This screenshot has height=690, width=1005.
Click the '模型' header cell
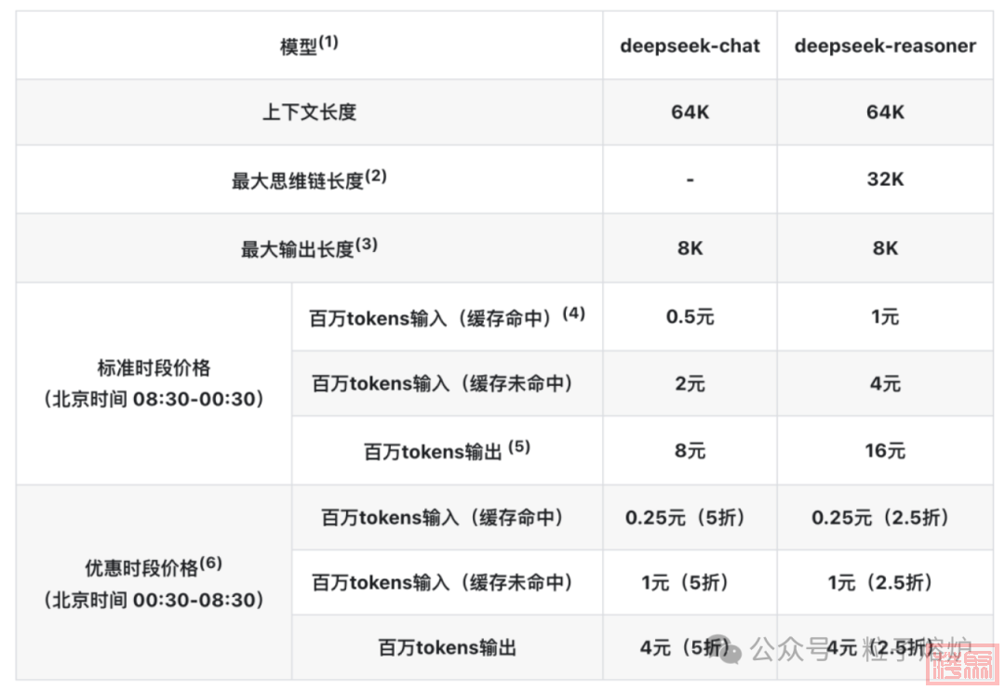point(309,46)
